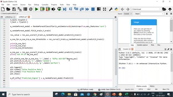Switch to untitled0.py editor tab
Viewport: 173px width, 97px height.
(9, 17)
